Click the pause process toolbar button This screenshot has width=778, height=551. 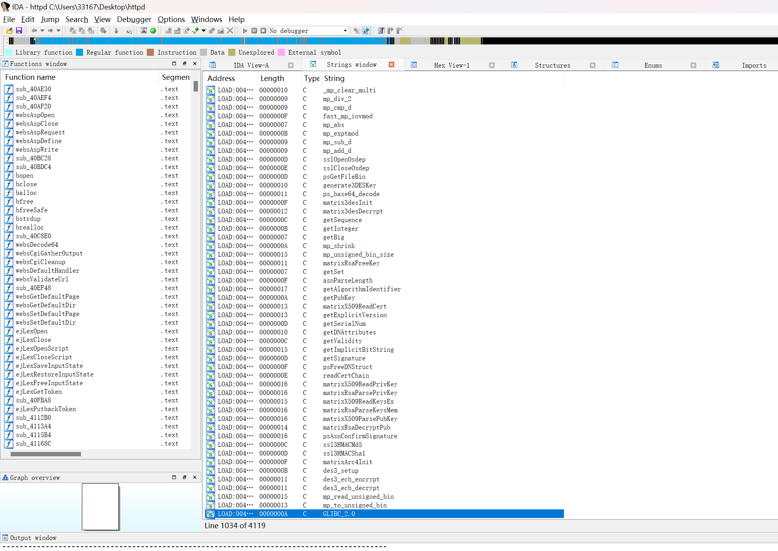tap(254, 31)
